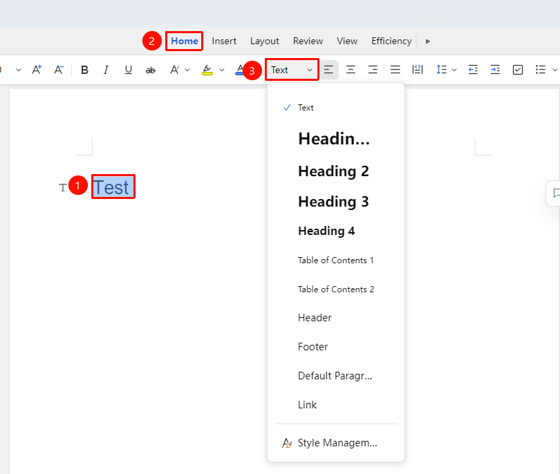Screen dimensions: 560x474
Task: Open the Efficiency tab
Action: pyautogui.click(x=391, y=41)
